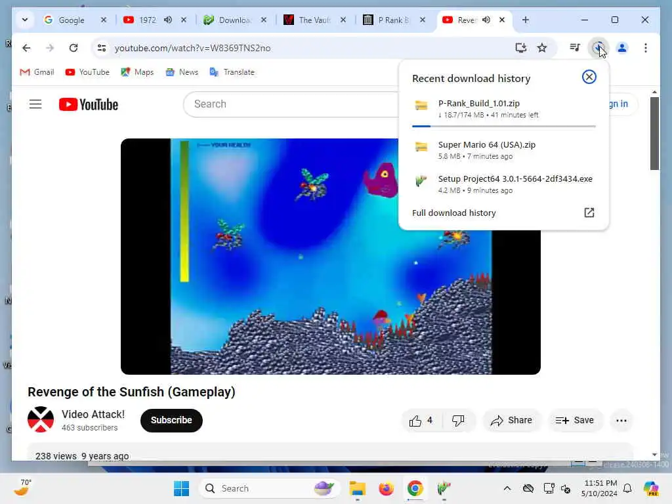Click P-Rank_Build download progress bar
Image resolution: width=672 pixels, height=504 pixels.
coord(503,127)
